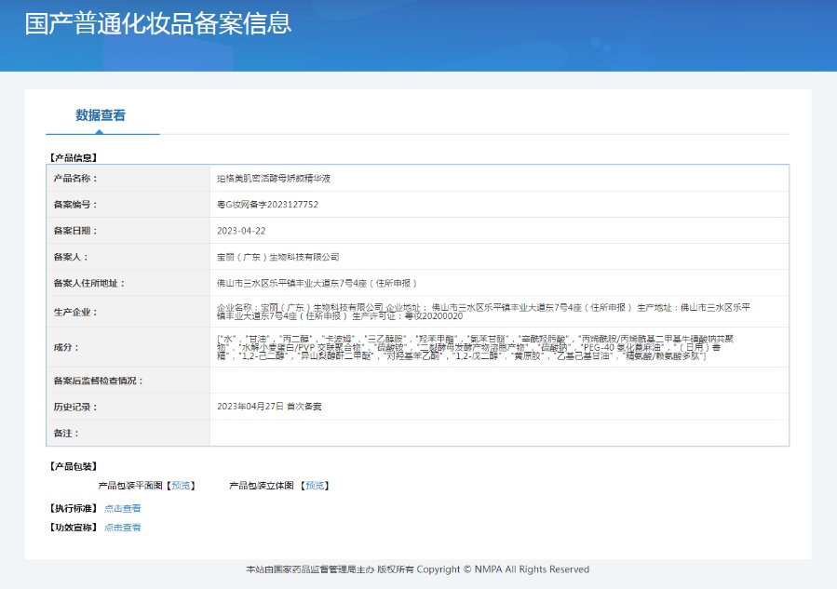This screenshot has width=837, height=589.
Task: Click the product name value in 产品名称 row
Action: [x=274, y=178]
